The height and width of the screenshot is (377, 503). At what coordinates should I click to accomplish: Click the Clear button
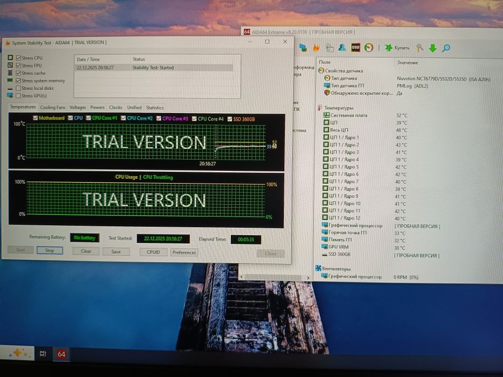tap(86, 251)
